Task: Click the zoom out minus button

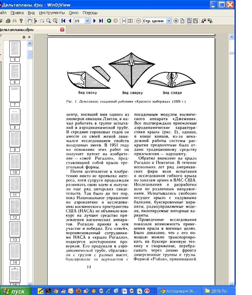Action: [x=139, y=21]
